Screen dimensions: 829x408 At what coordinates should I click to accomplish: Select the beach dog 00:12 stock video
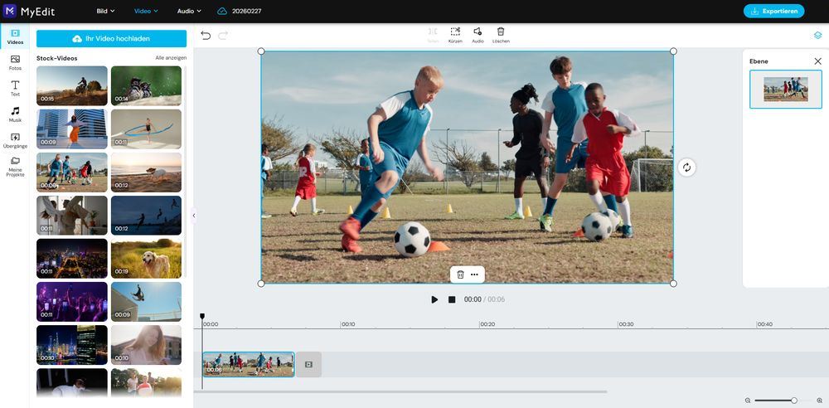[146, 172]
